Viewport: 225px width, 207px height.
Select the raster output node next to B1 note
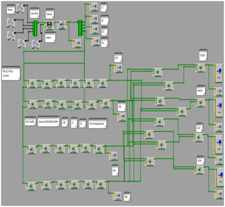tap(94, 7)
